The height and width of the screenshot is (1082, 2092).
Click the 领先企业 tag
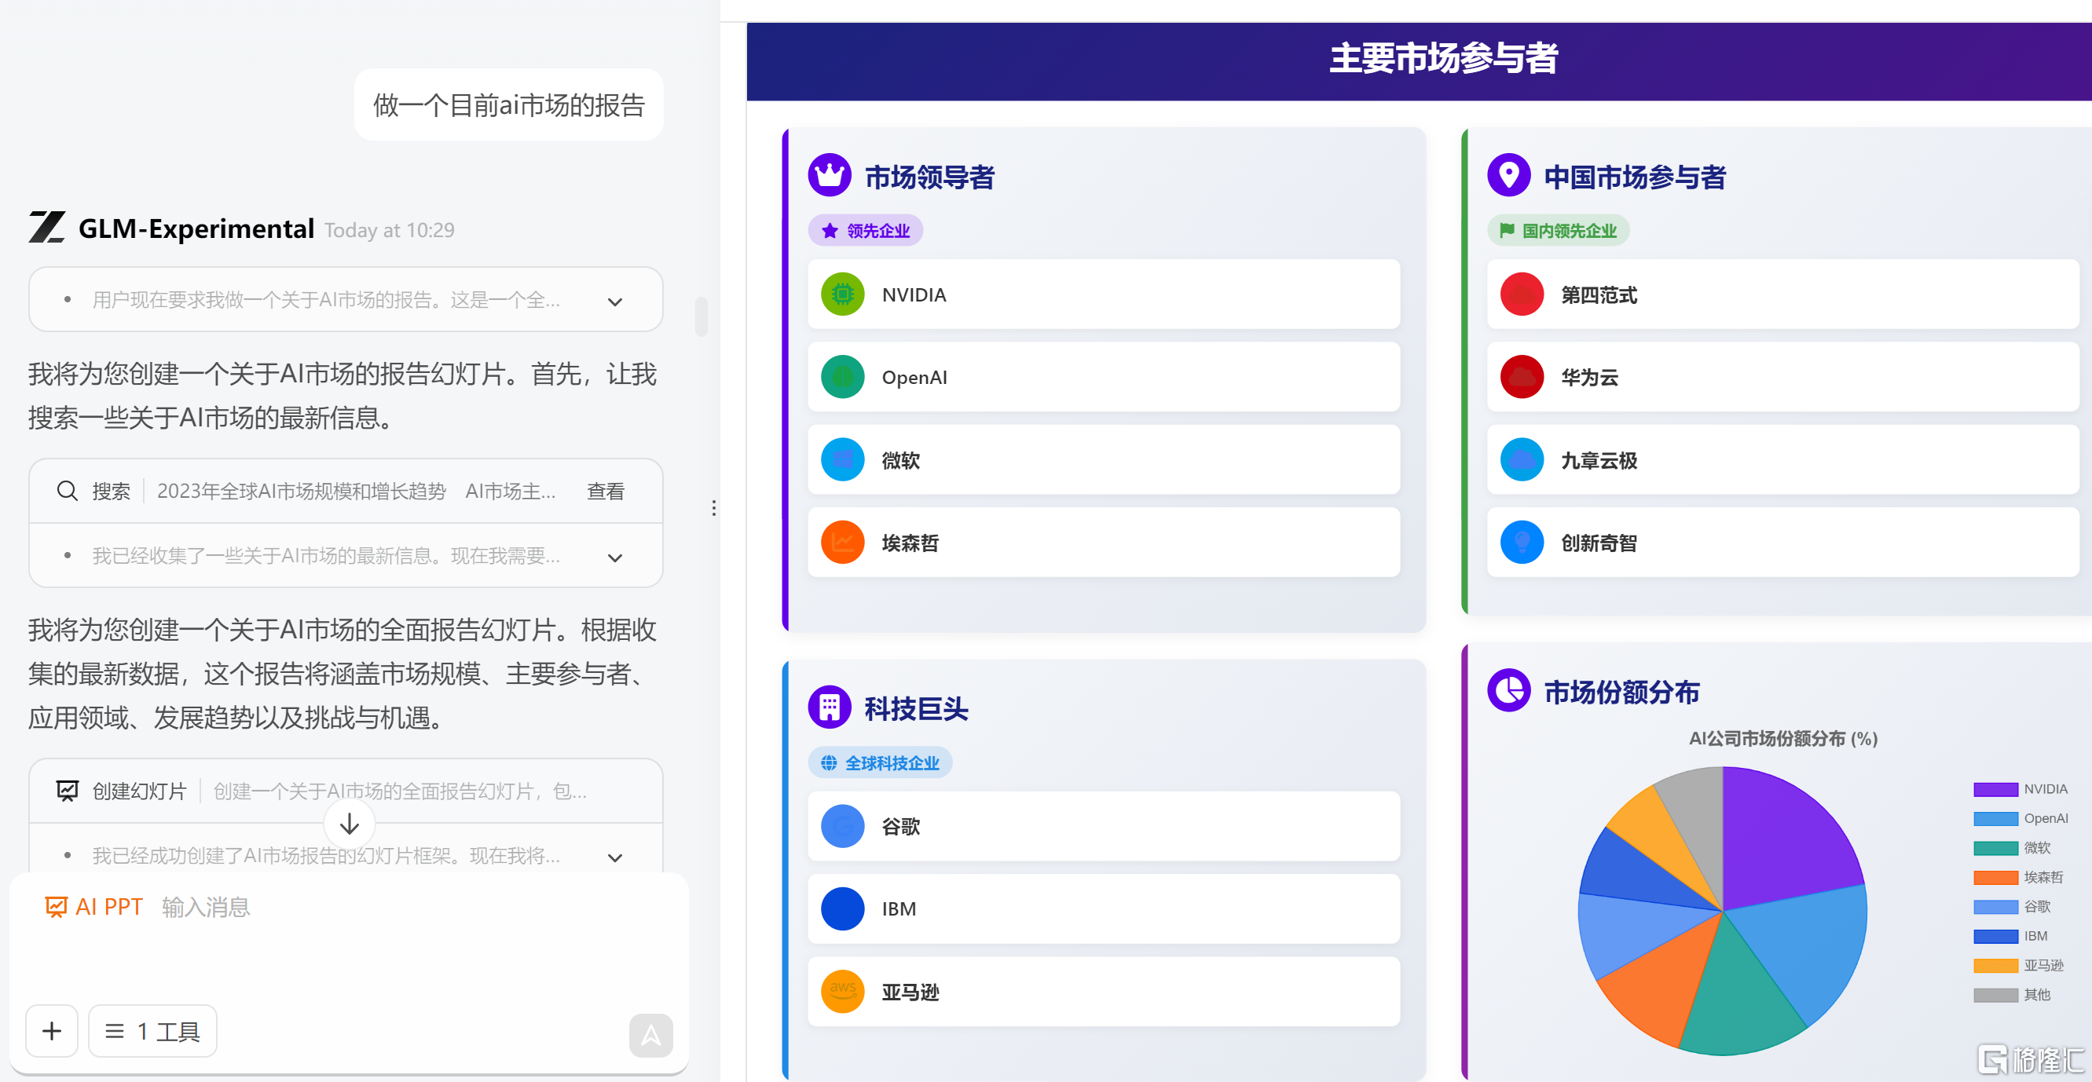[x=865, y=231]
